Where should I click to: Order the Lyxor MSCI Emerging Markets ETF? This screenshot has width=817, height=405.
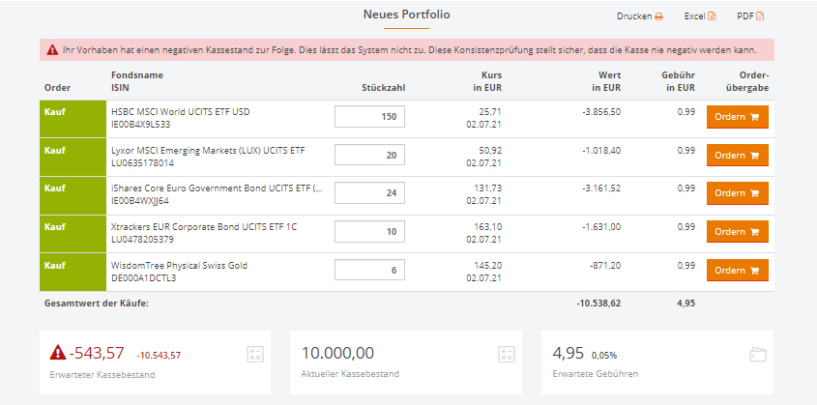pyautogui.click(x=737, y=156)
